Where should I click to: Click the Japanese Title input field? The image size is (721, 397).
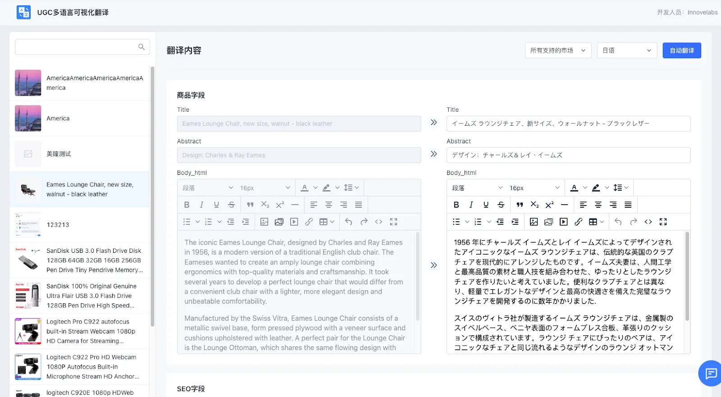(568, 123)
